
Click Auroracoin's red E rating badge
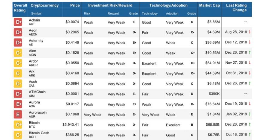coord(18,115)
